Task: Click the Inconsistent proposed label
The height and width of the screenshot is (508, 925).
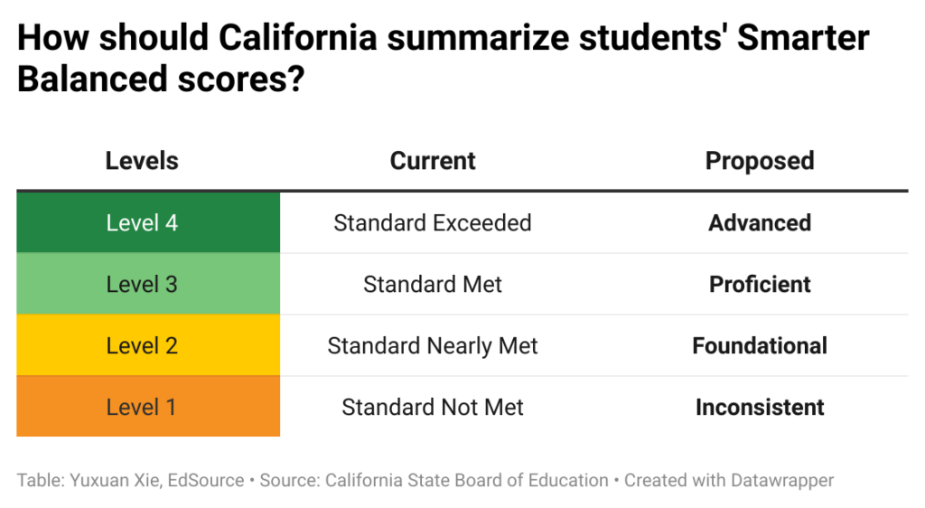Action: click(760, 407)
